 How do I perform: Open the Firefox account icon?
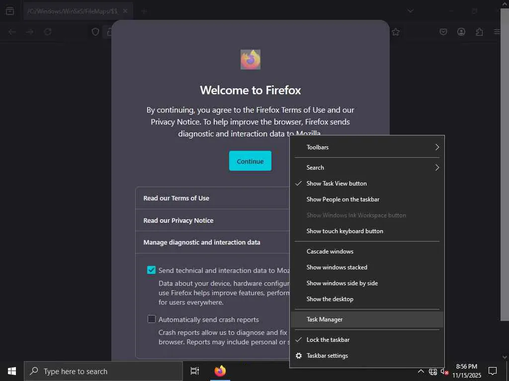461,32
